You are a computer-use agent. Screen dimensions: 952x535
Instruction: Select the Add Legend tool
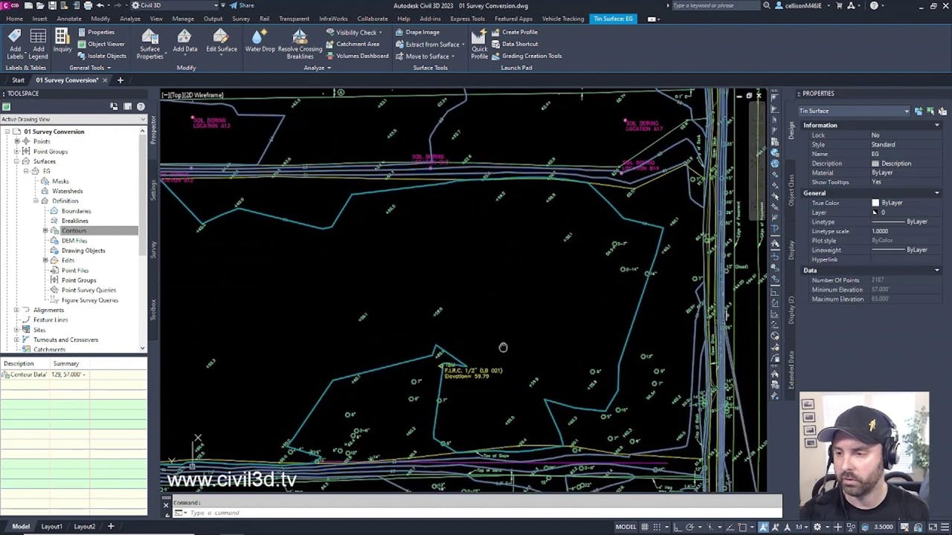coord(38,43)
